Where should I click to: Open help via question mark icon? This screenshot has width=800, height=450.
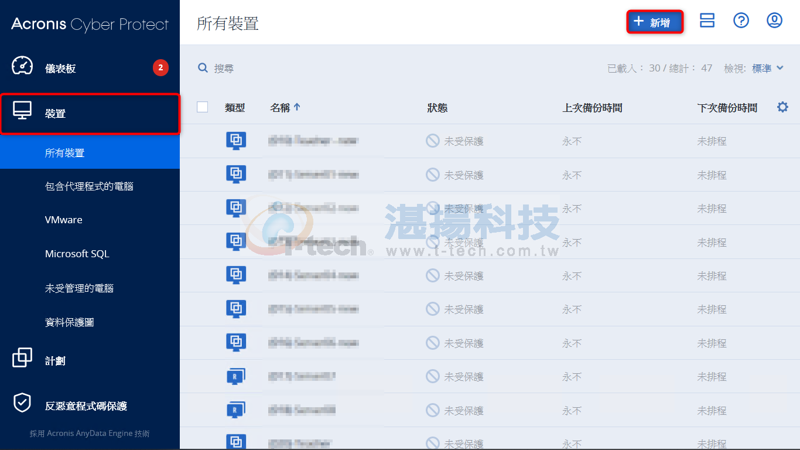click(x=741, y=21)
